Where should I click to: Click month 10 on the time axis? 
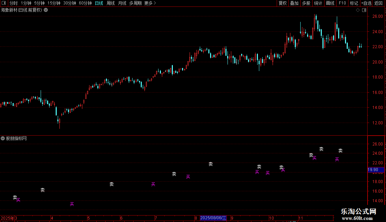click(271, 218)
